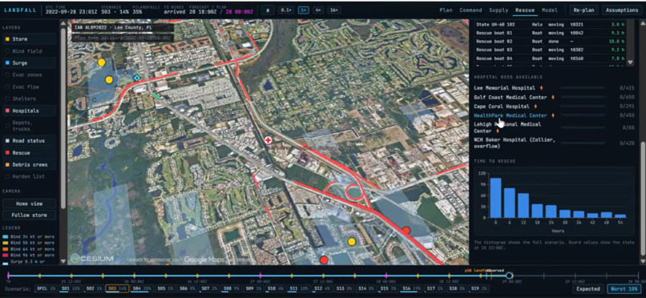
Task: Click the Home view camera button
Action: [x=29, y=203]
